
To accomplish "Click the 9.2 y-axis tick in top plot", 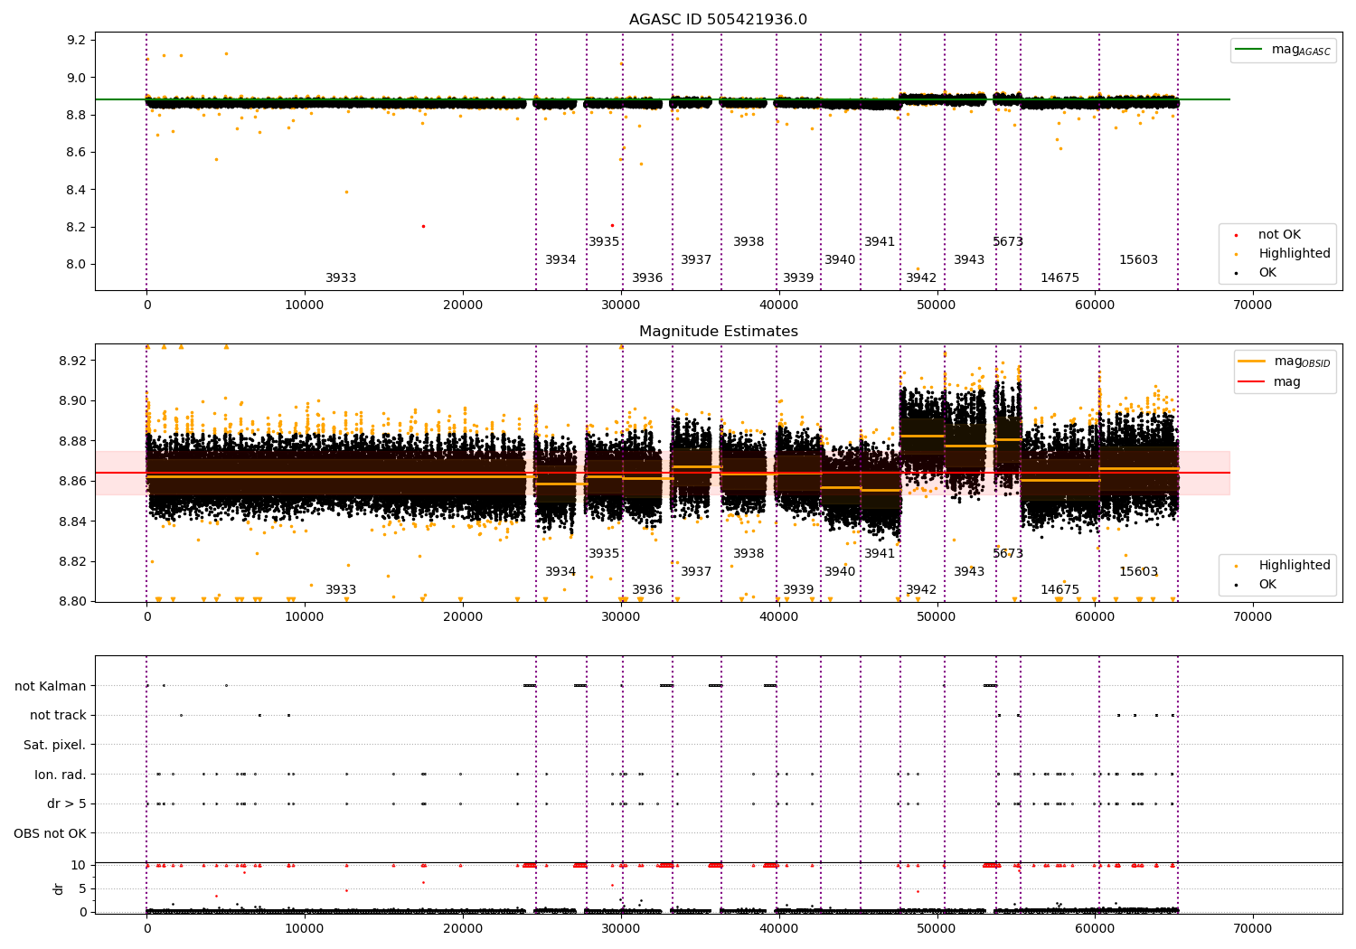I will point(77,40).
